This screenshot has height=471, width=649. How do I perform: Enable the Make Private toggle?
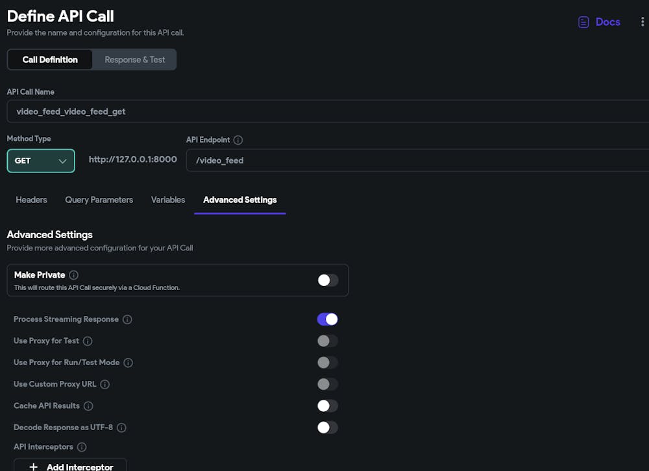pyautogui.click(x=328, y=280)
